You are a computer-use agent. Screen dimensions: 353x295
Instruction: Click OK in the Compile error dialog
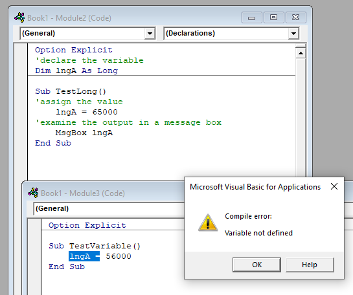coord(256,265)
